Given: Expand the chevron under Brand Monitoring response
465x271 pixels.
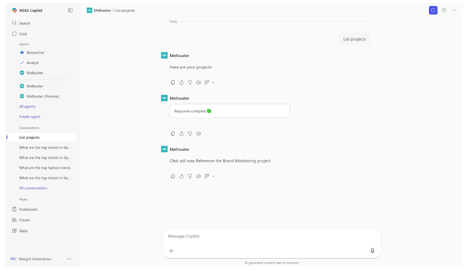Looking at the screenshot, I should pyautogui.click(x=213, y=176).
